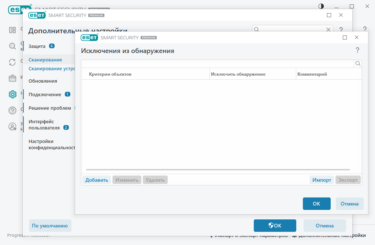Select Защита section in settings sidebar
The image size is (375, 245).
37,46
